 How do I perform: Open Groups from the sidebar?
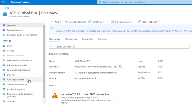point(10,51)
